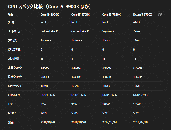Click the 'コードネーム' row label
171x130 pixels.
[14, 31]
